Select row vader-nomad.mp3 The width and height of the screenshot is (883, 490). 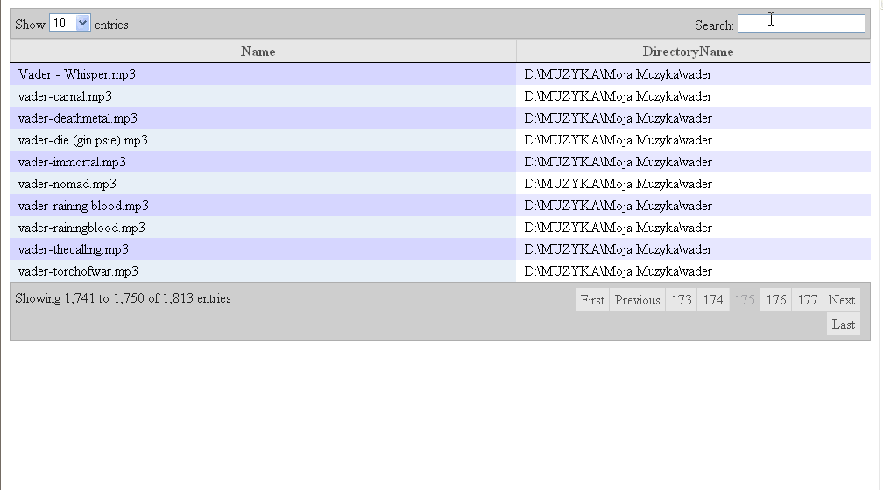click(x=441, y=184)
